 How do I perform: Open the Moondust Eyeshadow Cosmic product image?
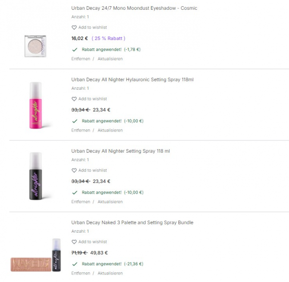click(x=36, y=45)
